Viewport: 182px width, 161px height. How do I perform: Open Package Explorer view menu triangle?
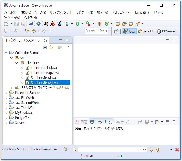click(68, 47)
